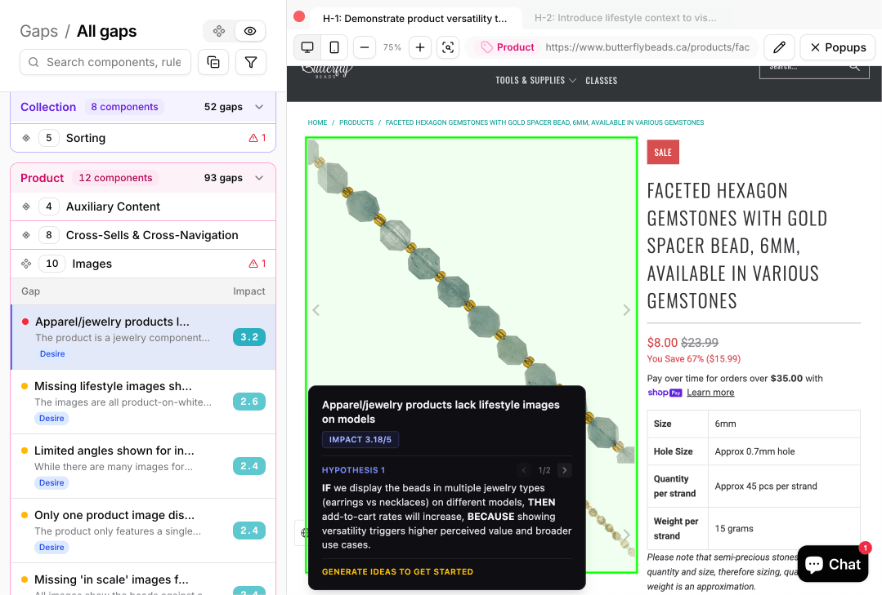Open the Images component row
This screenshot has width=882, height=595.
tap(143, 264)
